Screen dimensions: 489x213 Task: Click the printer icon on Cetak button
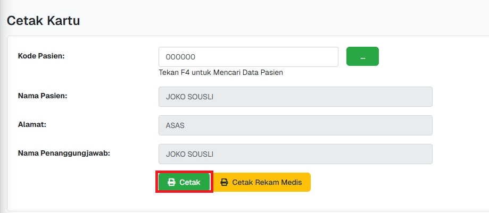171,182
